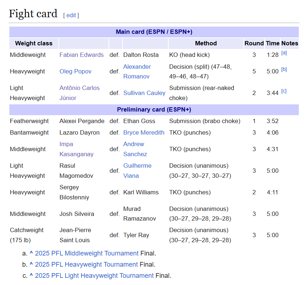Click Featherweight weight class cell

[x=29, y=121]
